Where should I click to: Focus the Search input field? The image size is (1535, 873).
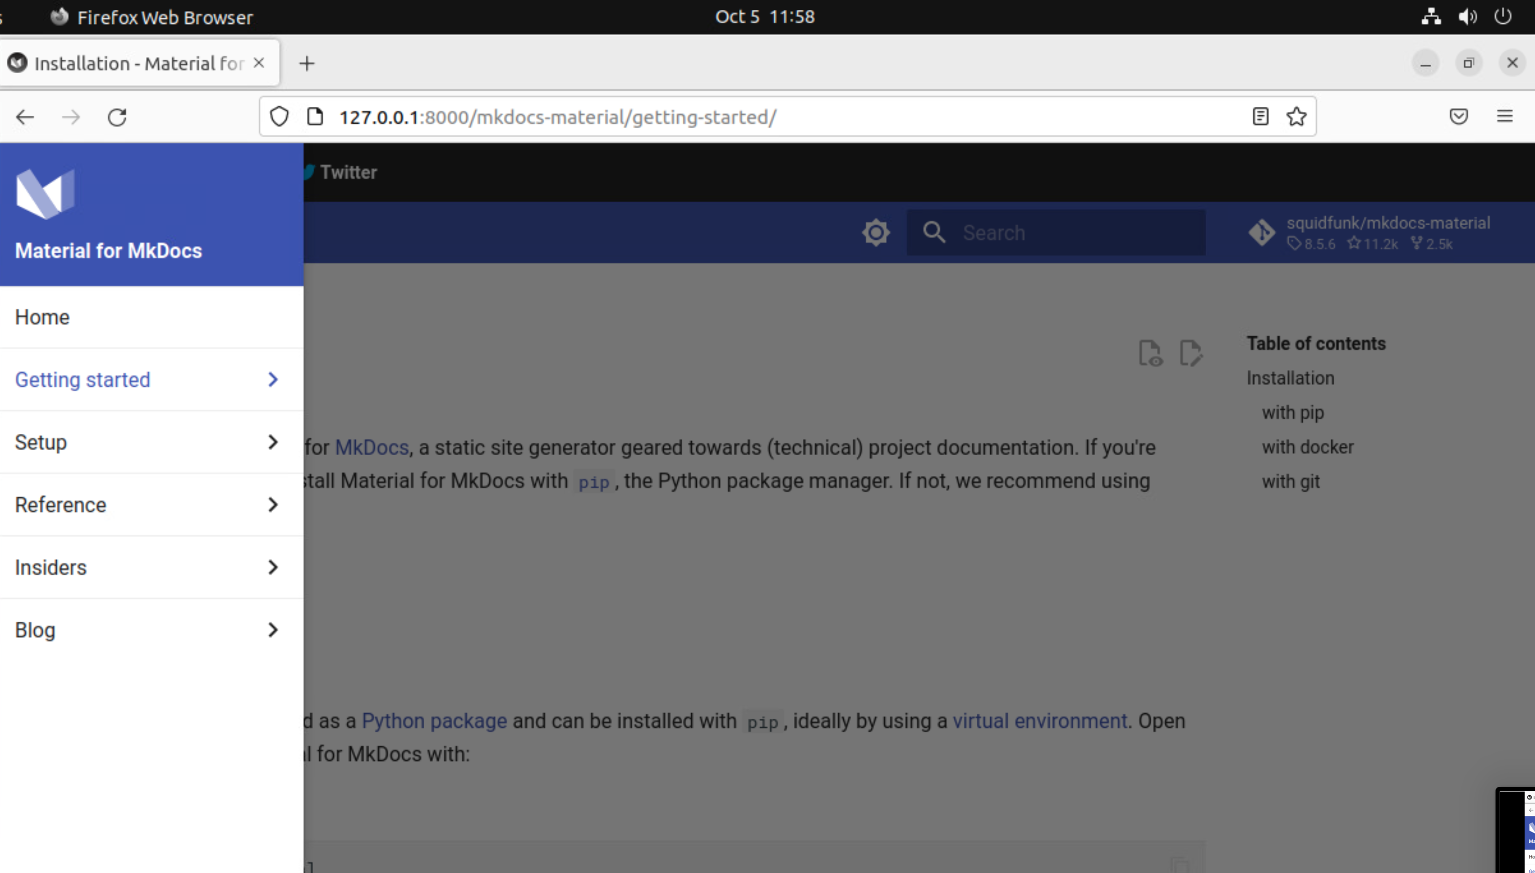tap(1056, 233)
